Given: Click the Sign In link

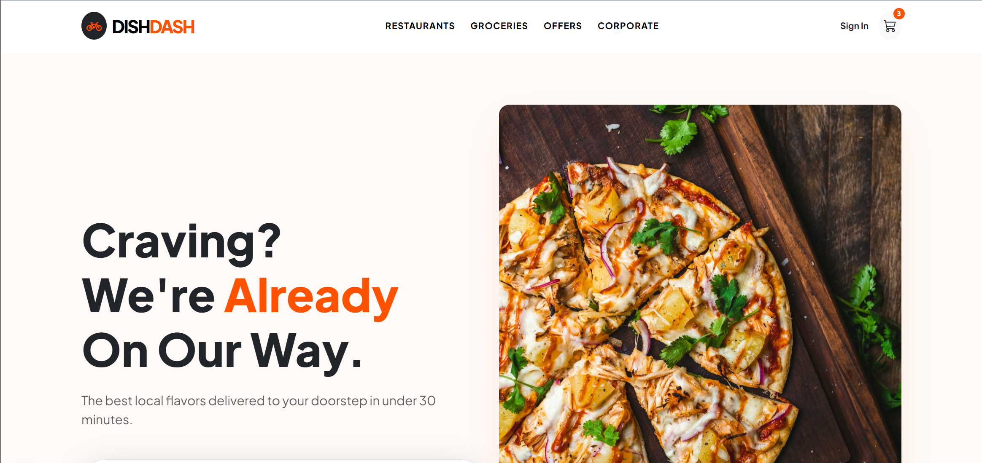Looking at the screenshot, I should (x=854, y=26).
